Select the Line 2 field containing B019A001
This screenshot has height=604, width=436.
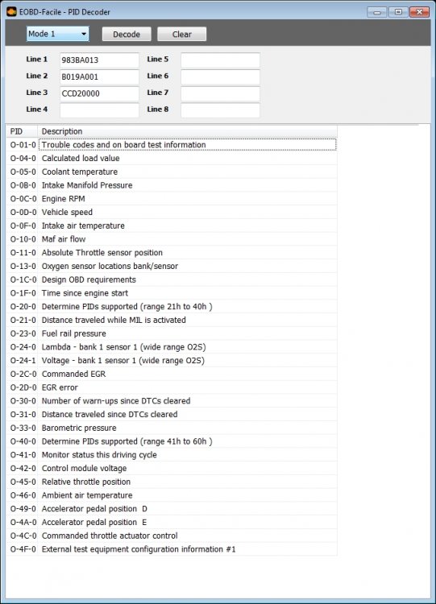coord(99,77)
